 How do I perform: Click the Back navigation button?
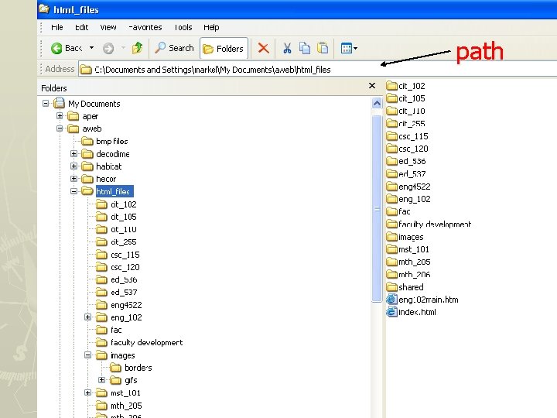[67, 48]
